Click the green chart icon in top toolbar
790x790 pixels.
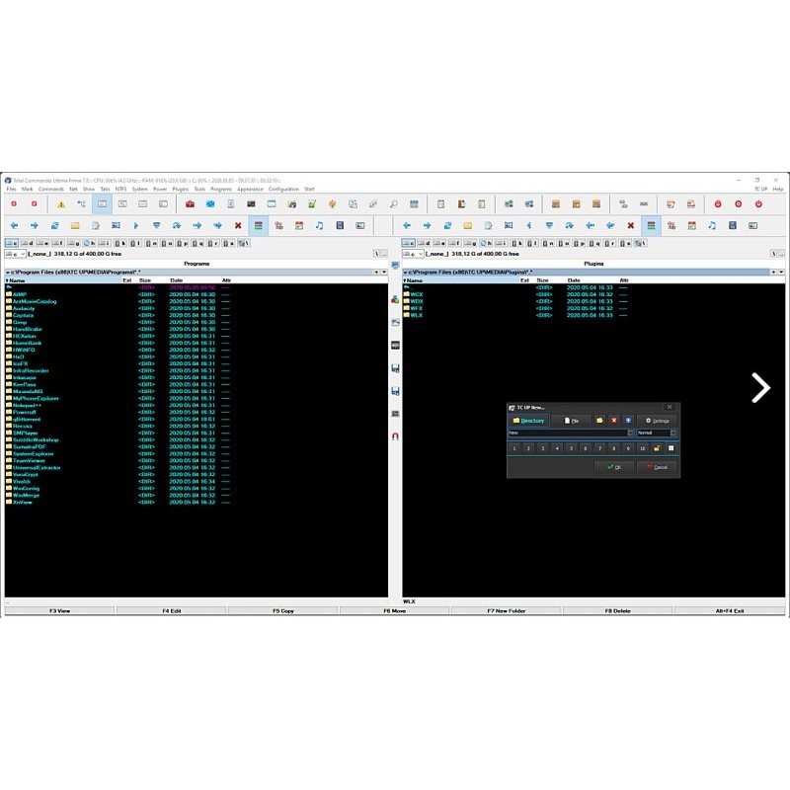click(x=312, y=204)
